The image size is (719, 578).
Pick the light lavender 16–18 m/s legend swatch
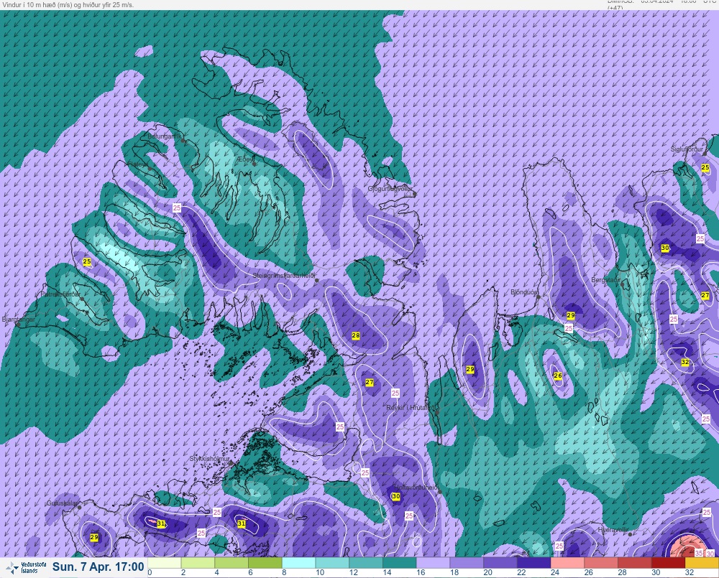click(x=433, y=563)
